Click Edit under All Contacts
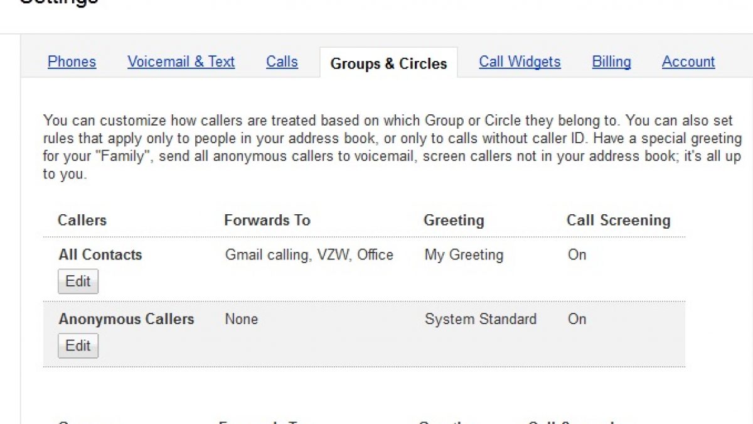This screenshot has height=424, width=753. [78, 281]
